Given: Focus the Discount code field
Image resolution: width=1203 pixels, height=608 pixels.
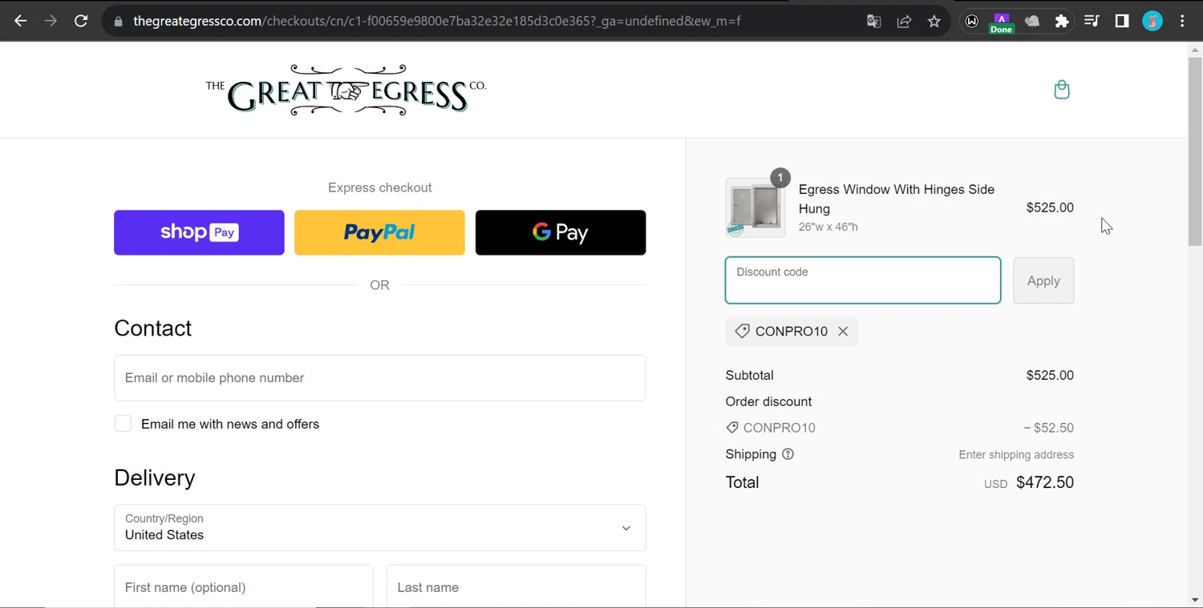Looking at the screenshot, I should click(x=863, y=280).
